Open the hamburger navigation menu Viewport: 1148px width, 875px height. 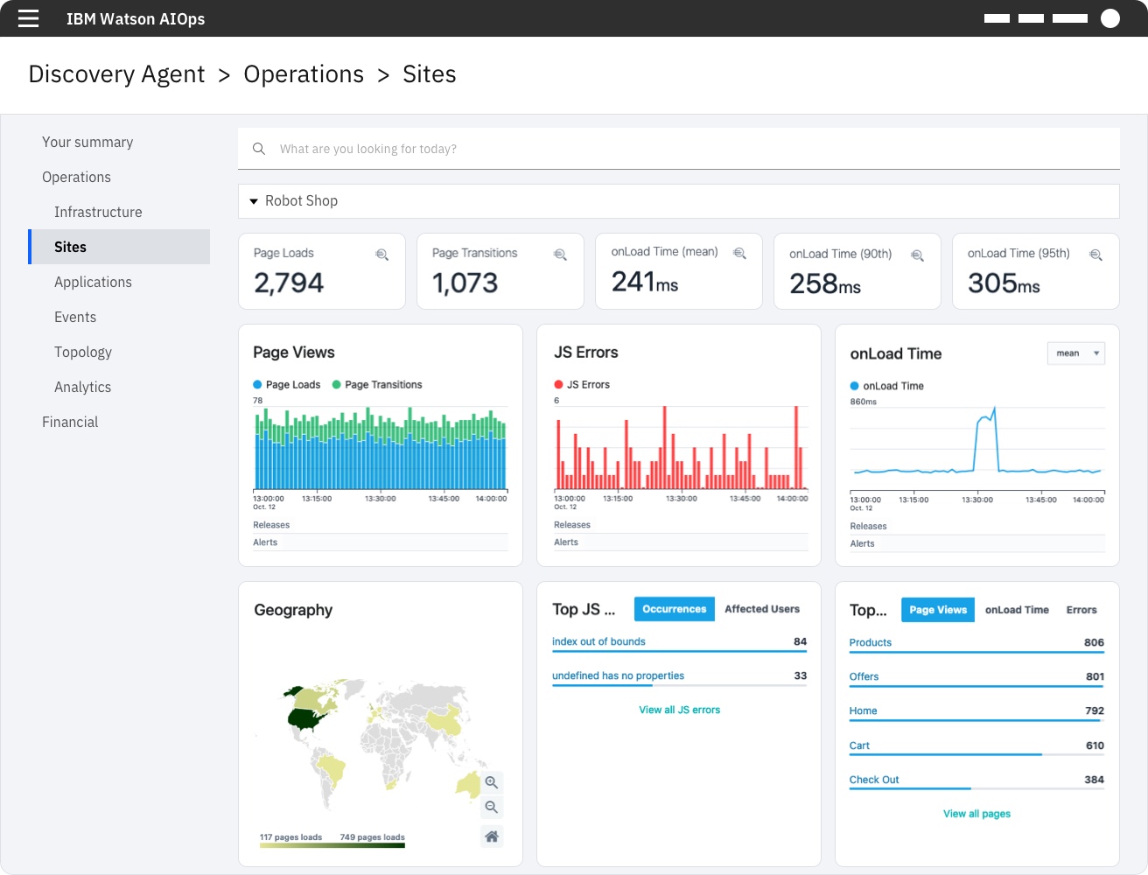point(28,18)
